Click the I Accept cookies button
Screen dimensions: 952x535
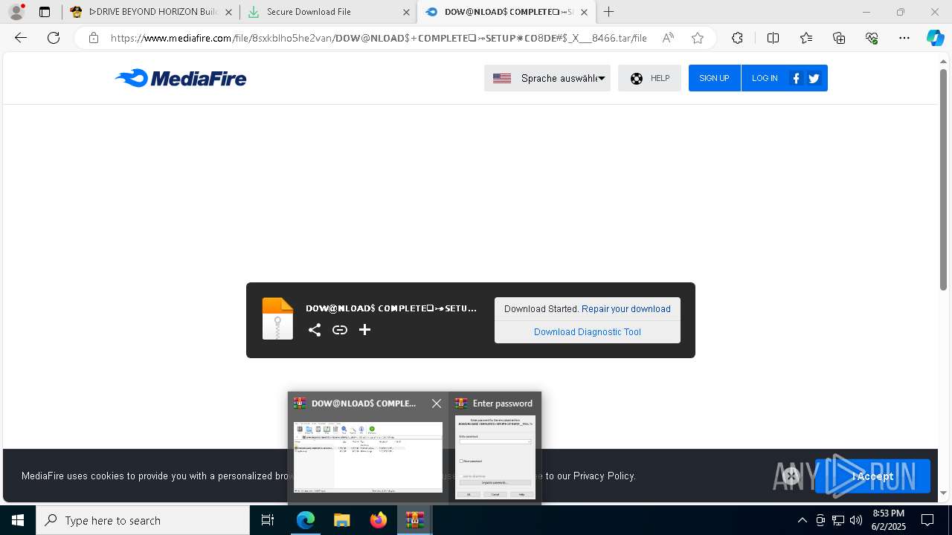pos(872,476)
